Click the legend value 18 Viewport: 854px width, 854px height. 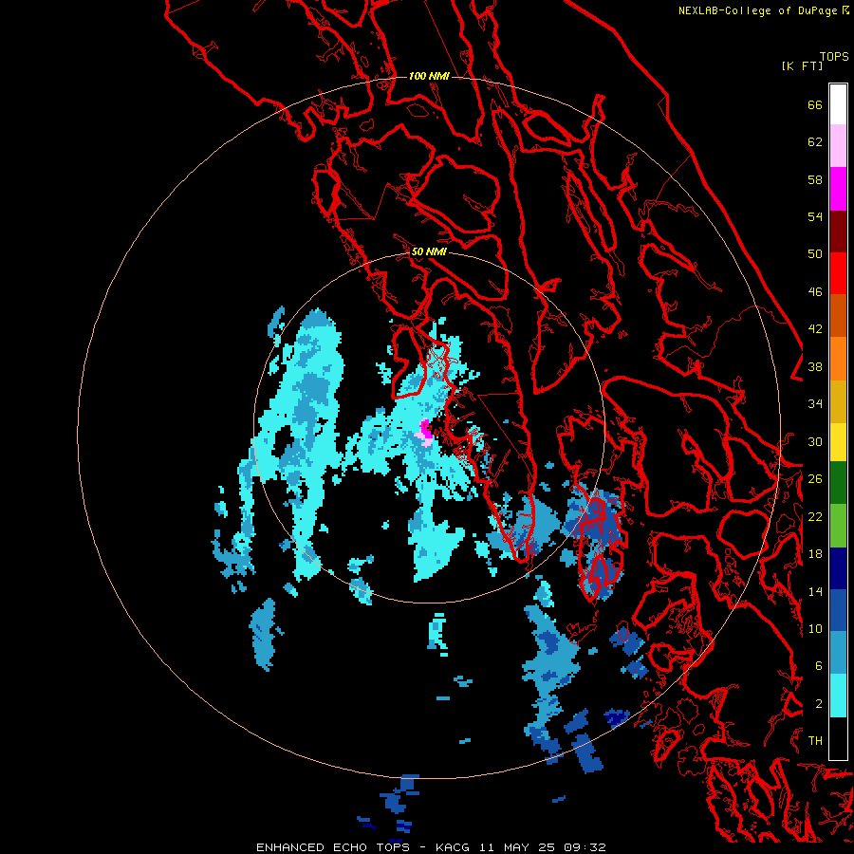pos(815,554)
